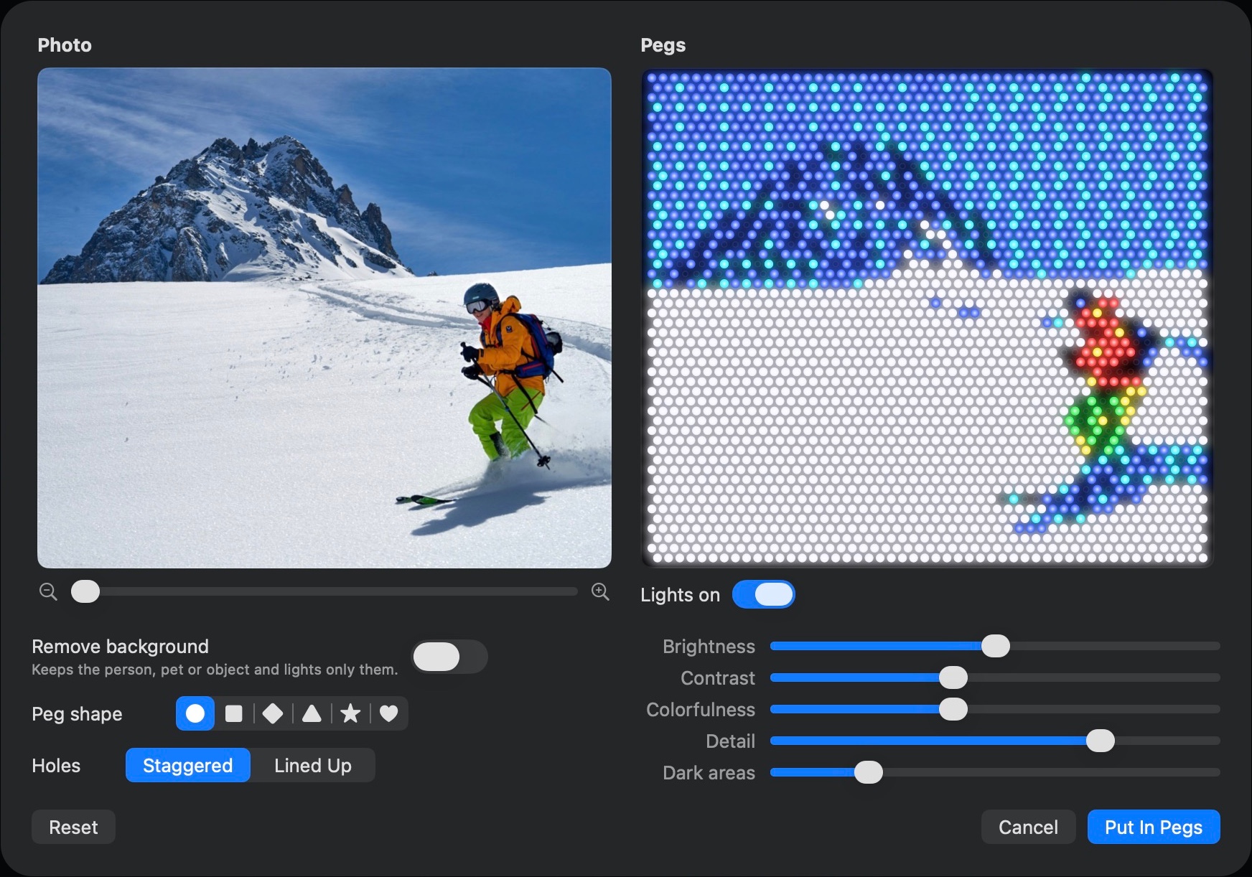Turn off the Lights on switch
1252x877 pixels.
[764, 594]
